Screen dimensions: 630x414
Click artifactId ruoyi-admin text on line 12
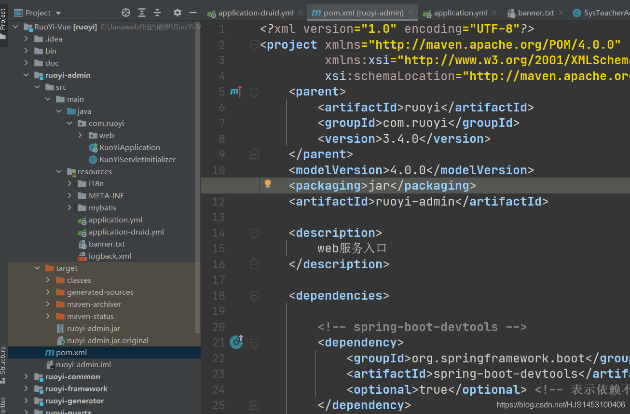[415, 201]
